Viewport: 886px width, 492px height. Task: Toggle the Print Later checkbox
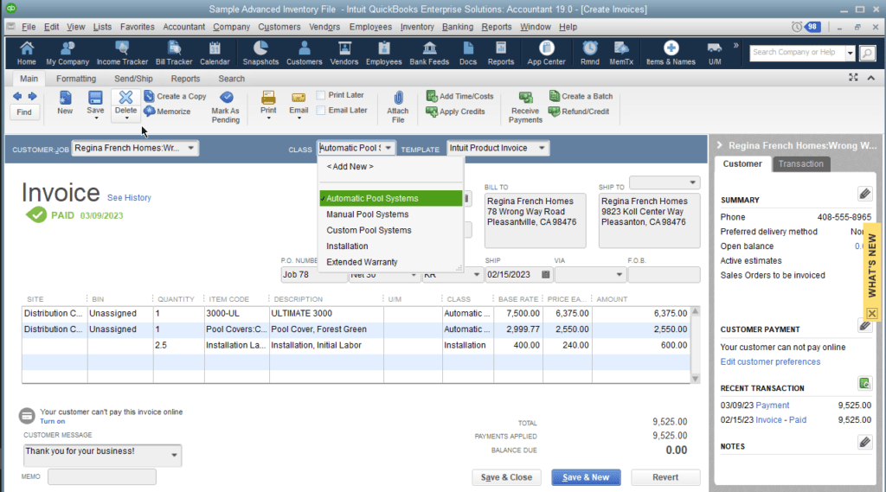tap(321, 95)
